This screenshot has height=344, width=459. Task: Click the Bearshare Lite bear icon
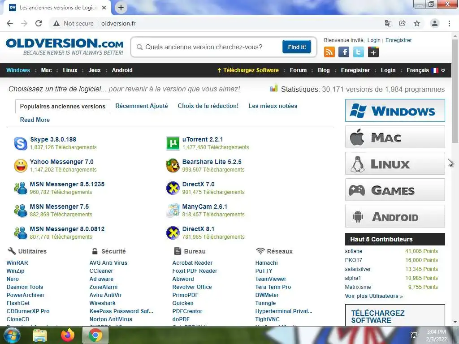point(173,166)
